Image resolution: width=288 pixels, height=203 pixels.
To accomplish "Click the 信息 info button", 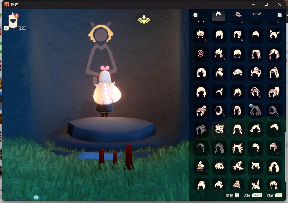I will coord(232,195).
